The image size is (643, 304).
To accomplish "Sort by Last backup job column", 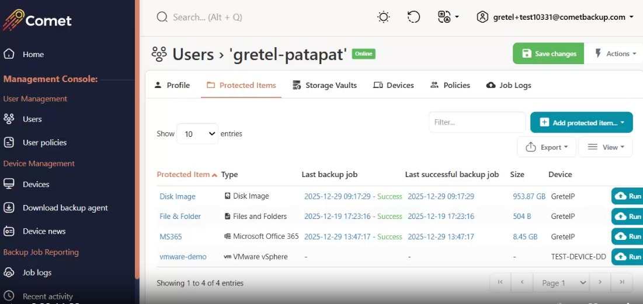I will [329, 174].
